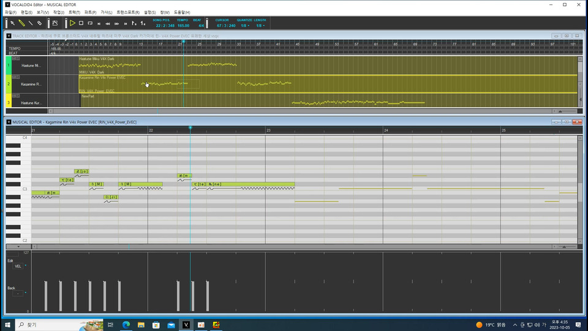Screen dimensions: 588x331
Task: Open the 설정(S) menu
Action: pyautogui.click(x=149, y=12)
